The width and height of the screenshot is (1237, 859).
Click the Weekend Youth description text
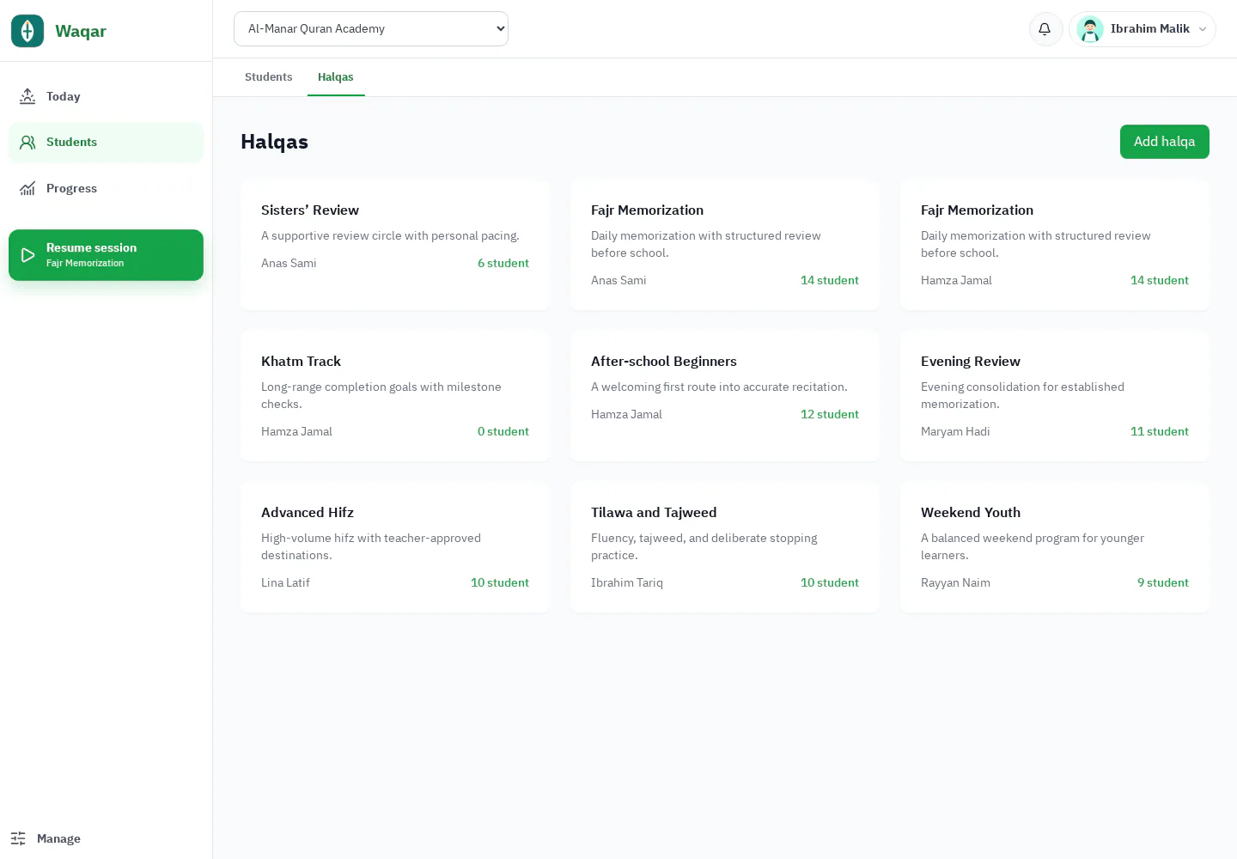click(1033, 546)
